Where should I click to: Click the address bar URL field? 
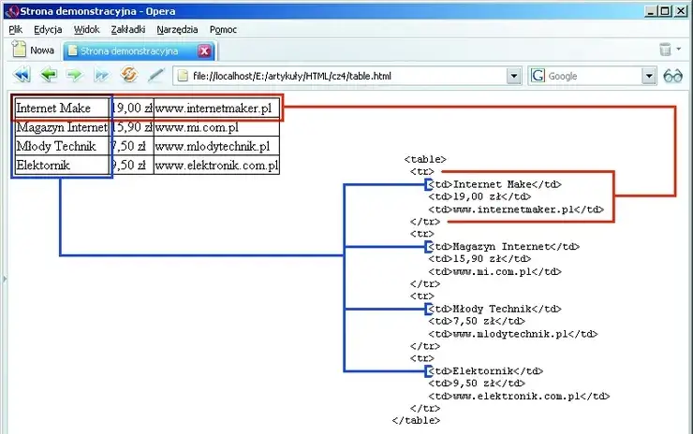point(346,76)
